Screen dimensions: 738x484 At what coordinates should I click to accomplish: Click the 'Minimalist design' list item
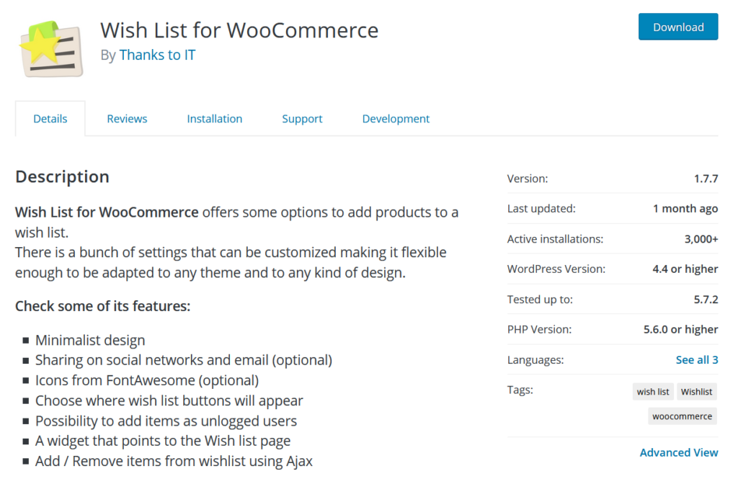pos(90,340)
